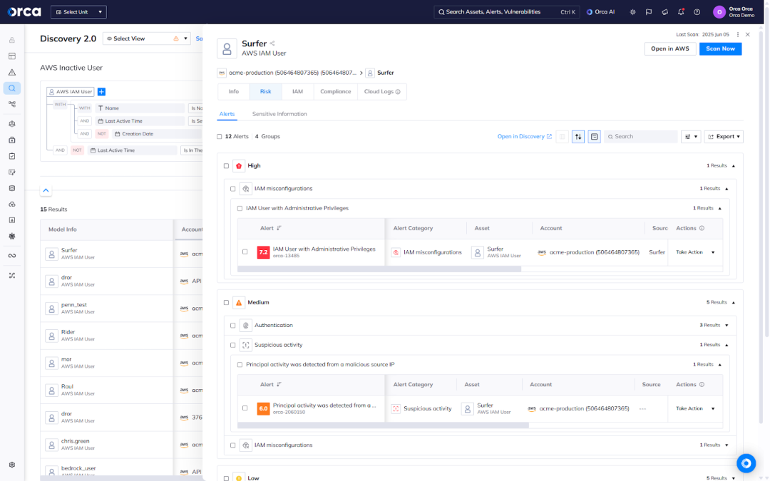770x481 pixels.
Task: Switch to the Cloud Logs tab
Action: (382, 92)
